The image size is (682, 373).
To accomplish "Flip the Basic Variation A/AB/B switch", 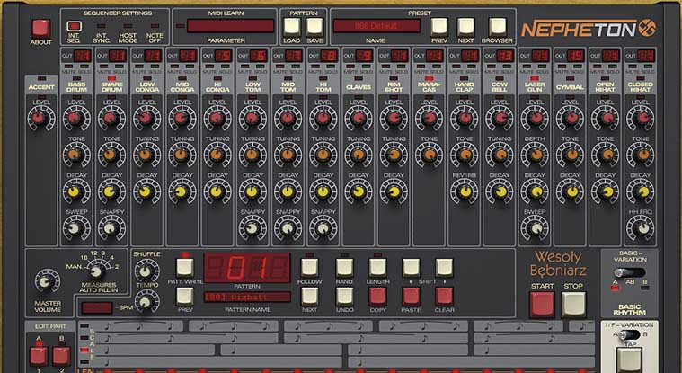I will point(630,272).
